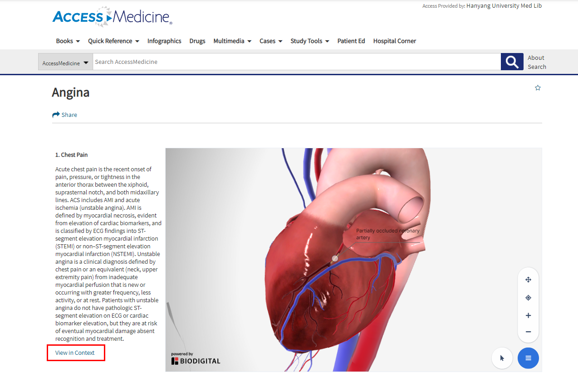Click the magnifying glass search button

point(512,62)
